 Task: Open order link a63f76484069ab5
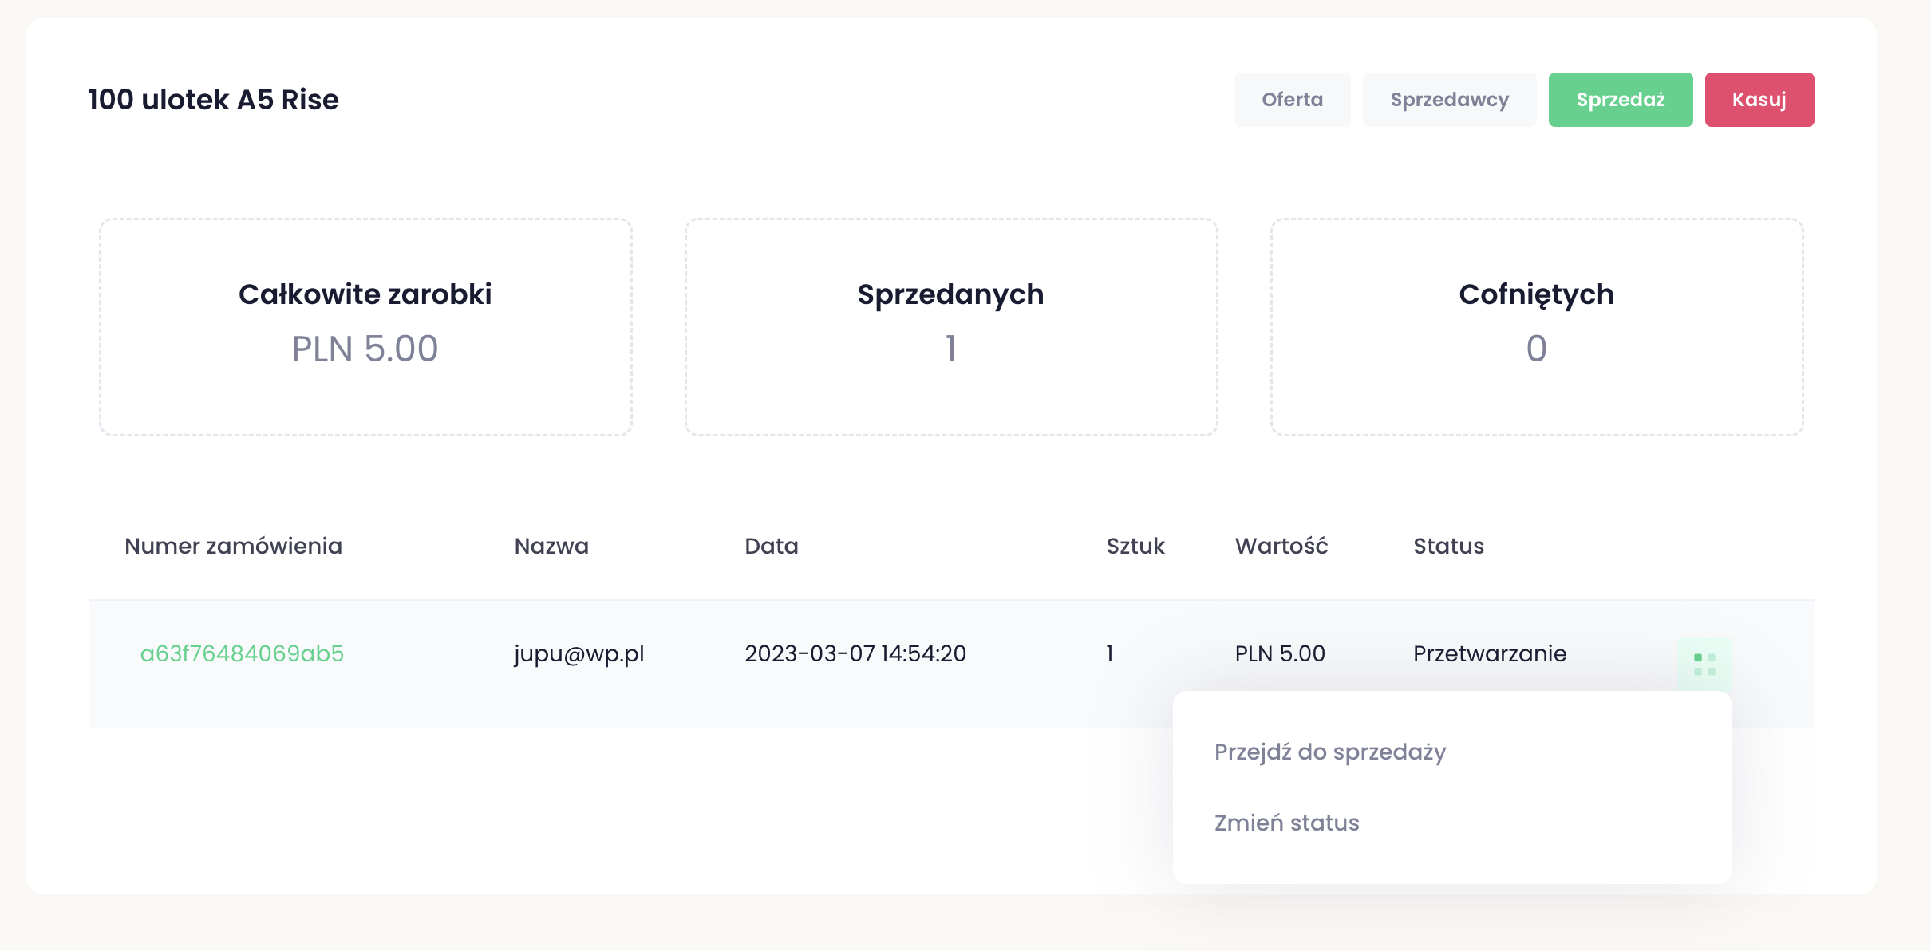point(242,653)
